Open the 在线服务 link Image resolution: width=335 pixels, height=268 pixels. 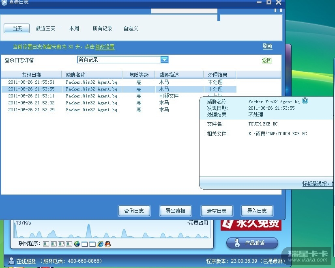coord(26,261)
